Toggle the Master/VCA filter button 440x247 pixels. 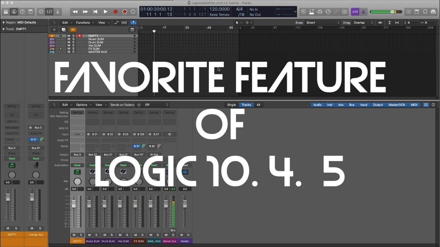coord(397,105)
